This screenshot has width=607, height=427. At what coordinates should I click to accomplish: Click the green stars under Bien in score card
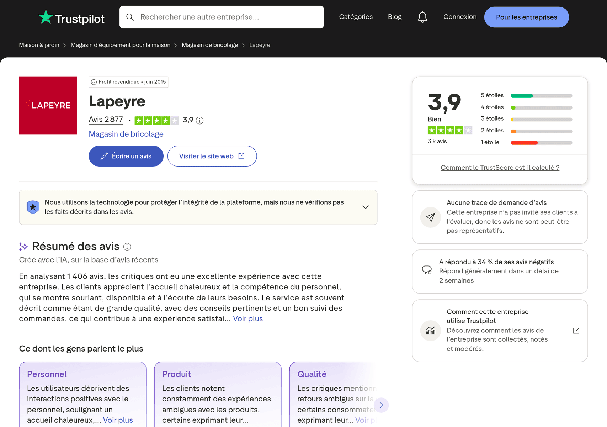click(x=450, y=130)
